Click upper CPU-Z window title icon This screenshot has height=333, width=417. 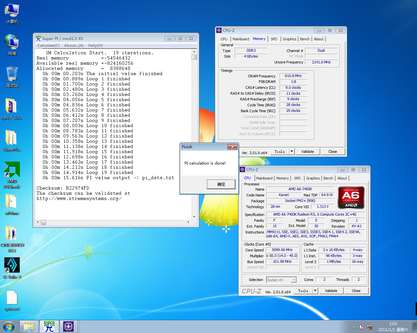coord(219,30)
